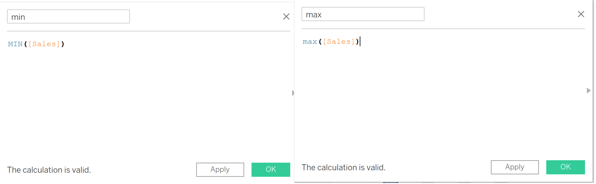Close the max calculation dialog
Image resolution: width=596 pixels, height=184 pixels.
(x=581, y=14)
